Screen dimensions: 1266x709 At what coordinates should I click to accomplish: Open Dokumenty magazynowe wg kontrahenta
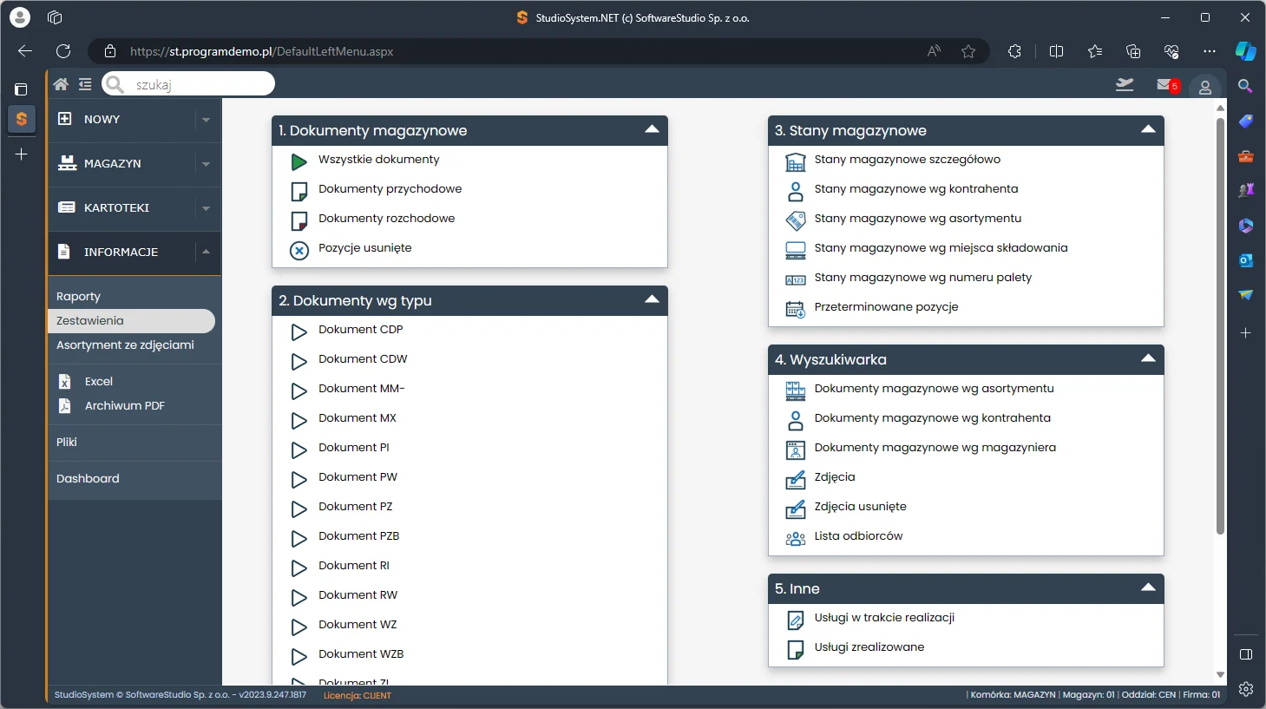[x=932, y=418]
